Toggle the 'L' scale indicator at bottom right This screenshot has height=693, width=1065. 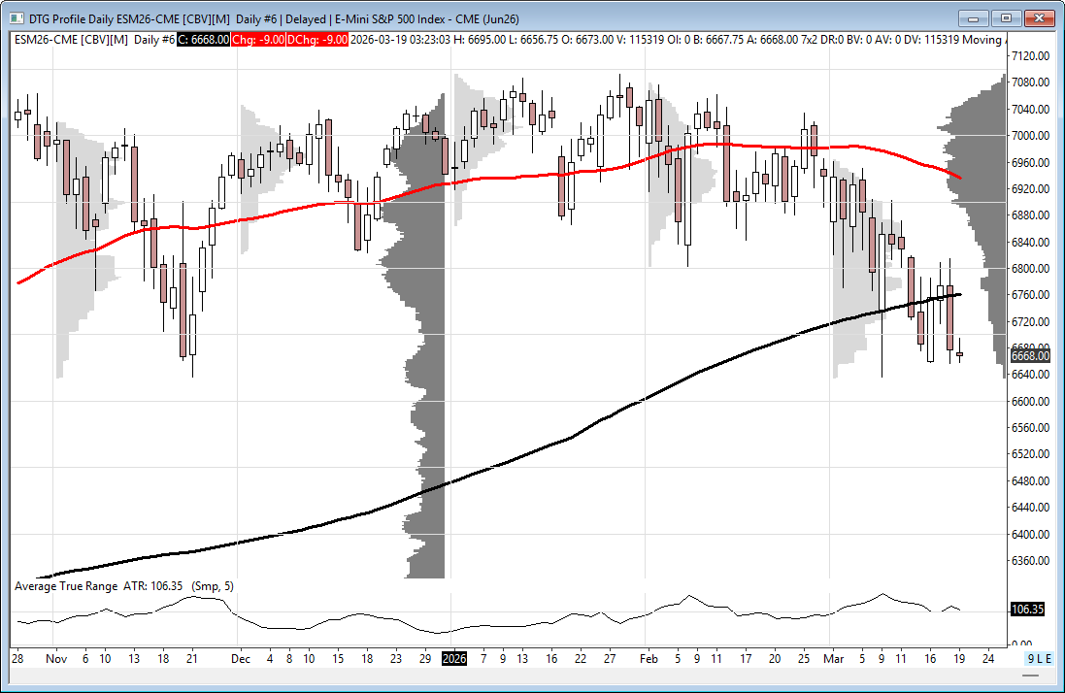coord(1040,659)
